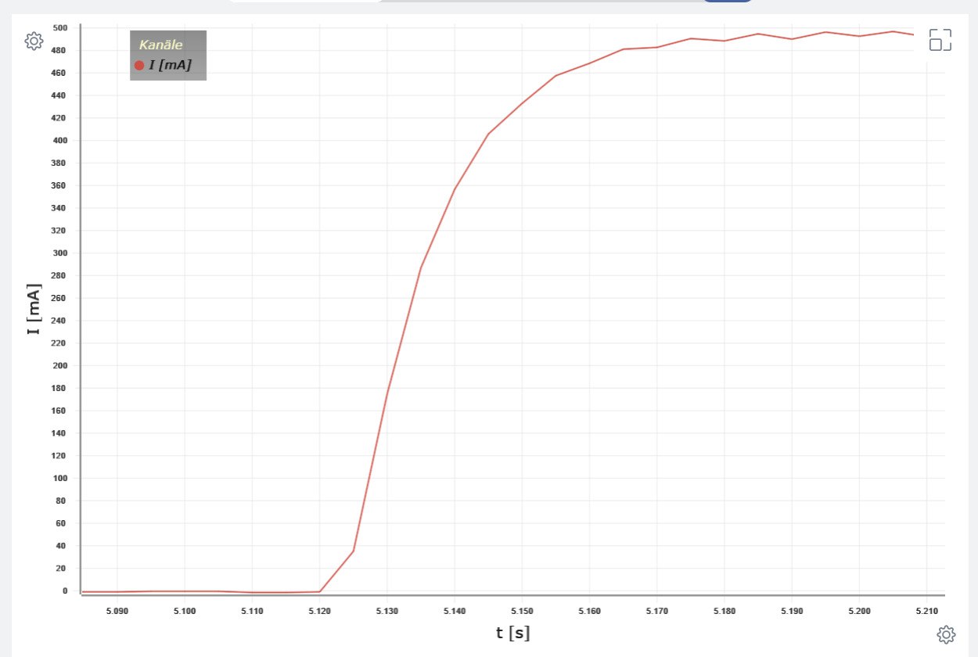Click the 400 tick label on y-axis

(x=61, y=141)
